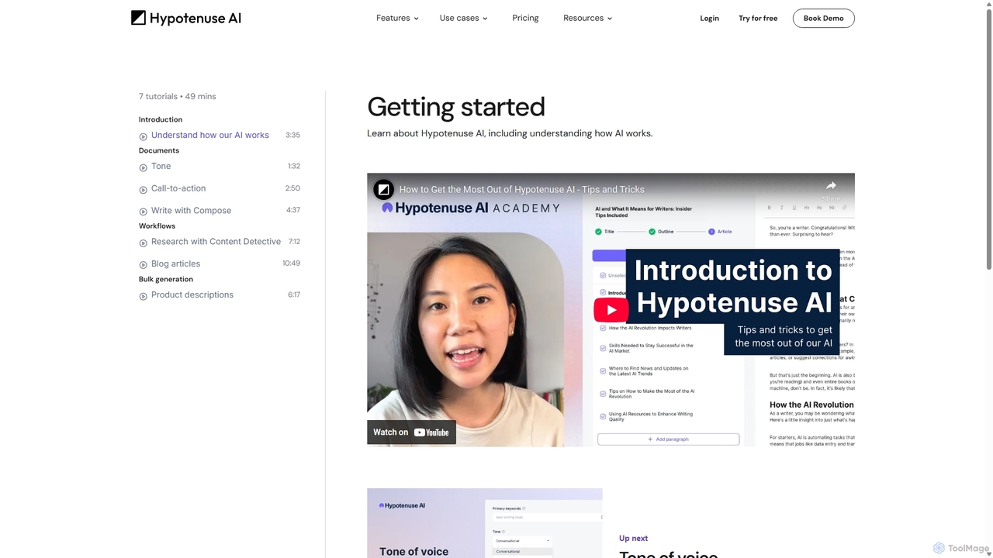This screenshot has width=993, height=558.
Task: Open the Blog articles tutorial
Action: tap(175, 263)
